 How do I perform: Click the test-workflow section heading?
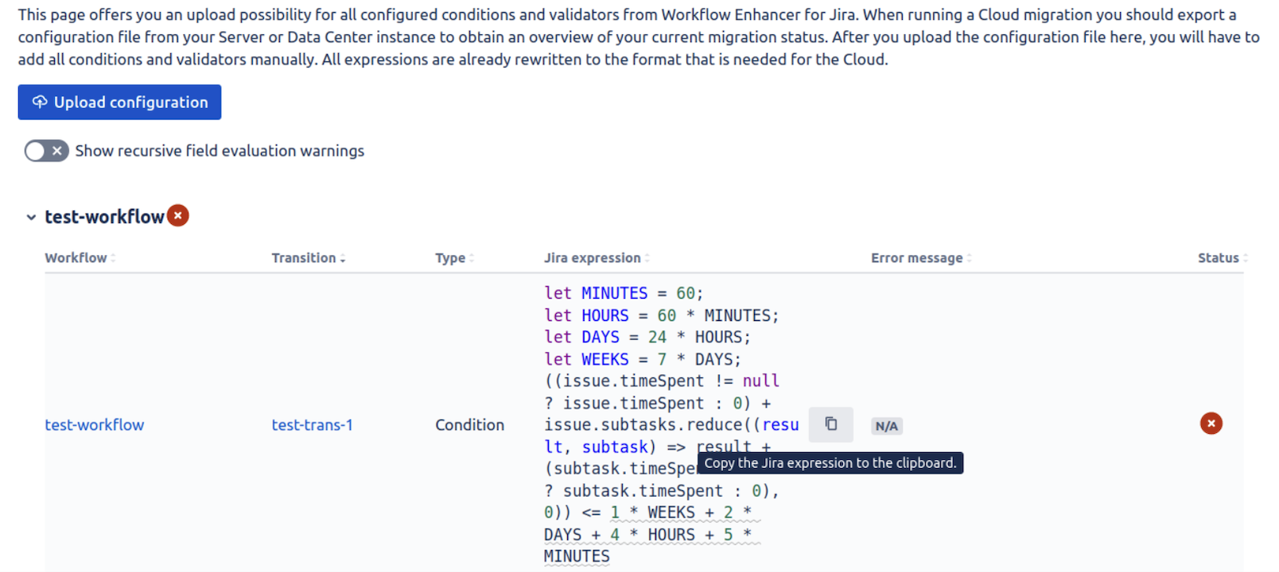[104, 217]
